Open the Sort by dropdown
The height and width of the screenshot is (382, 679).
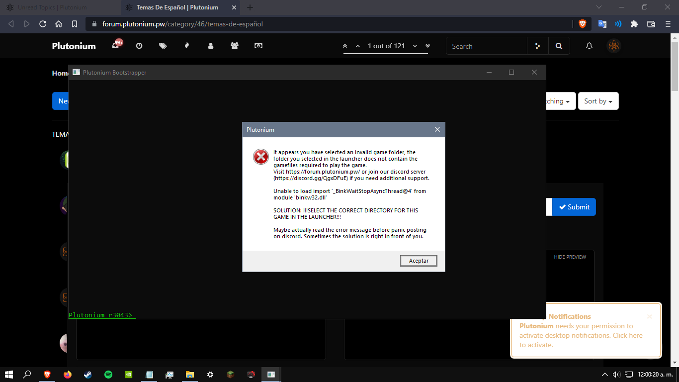tap(598, 101)
